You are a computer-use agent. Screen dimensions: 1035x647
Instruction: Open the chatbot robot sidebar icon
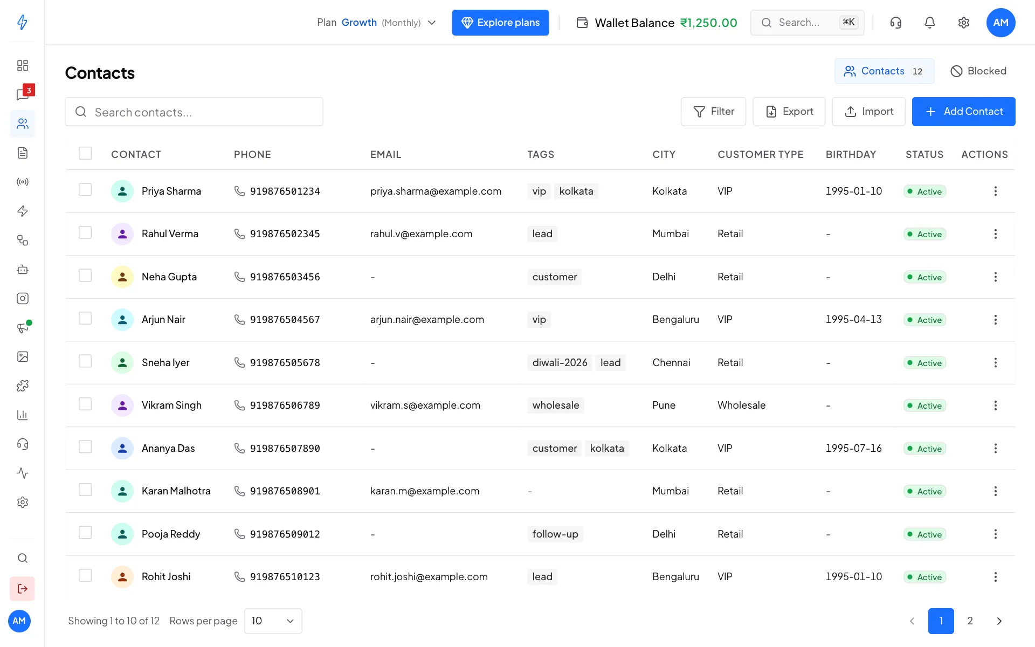click(x=22, y=269)
